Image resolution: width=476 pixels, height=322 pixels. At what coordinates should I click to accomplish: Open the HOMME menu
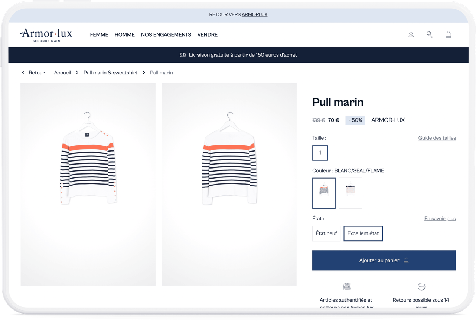point(124,35)
